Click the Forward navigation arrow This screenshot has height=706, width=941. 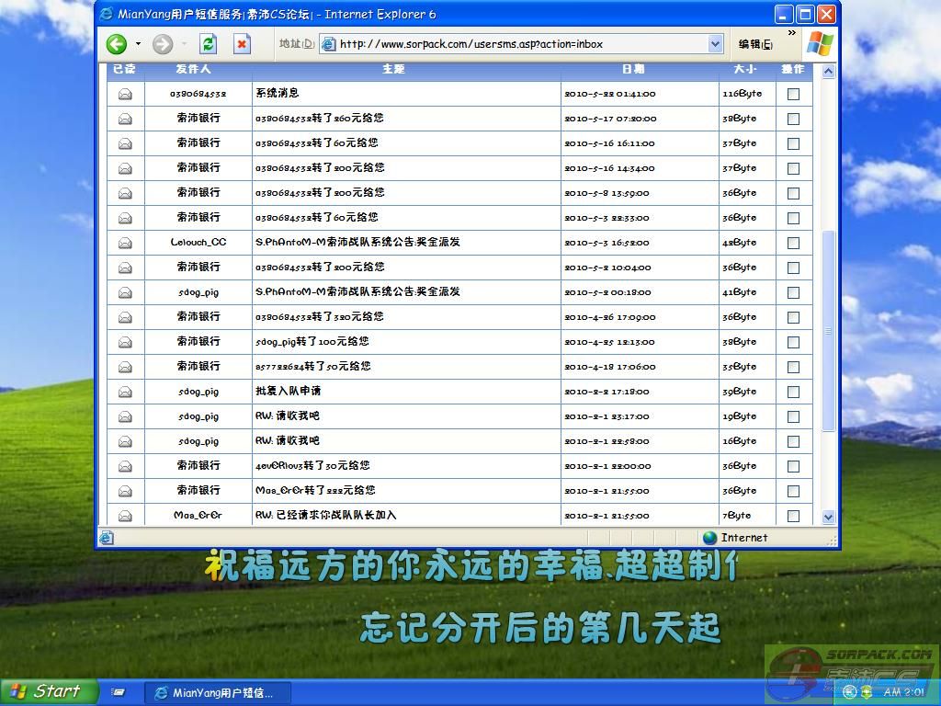pos(163,44)
